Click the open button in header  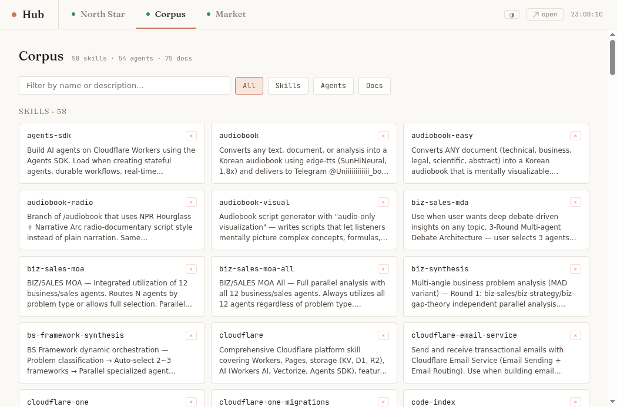pyautogui.click(x=545, y=15)
